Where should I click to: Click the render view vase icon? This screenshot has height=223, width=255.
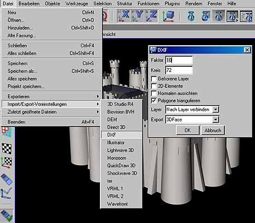tap(191, 16)
